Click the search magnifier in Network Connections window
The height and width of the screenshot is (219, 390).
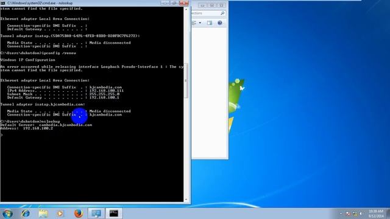pos(222,13)
